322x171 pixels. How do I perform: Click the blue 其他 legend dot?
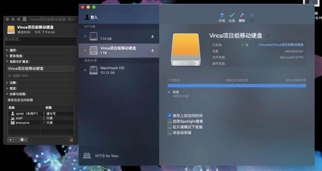tap(169, 92)
